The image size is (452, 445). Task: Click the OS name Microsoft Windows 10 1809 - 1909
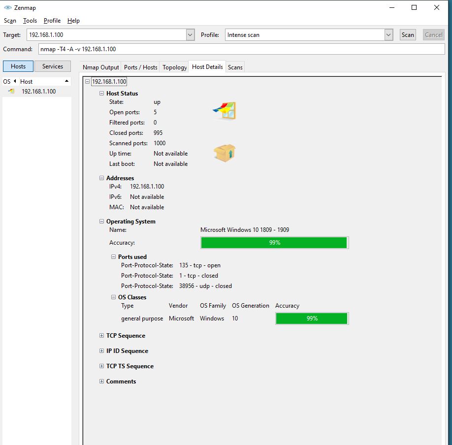coord(244,230)
